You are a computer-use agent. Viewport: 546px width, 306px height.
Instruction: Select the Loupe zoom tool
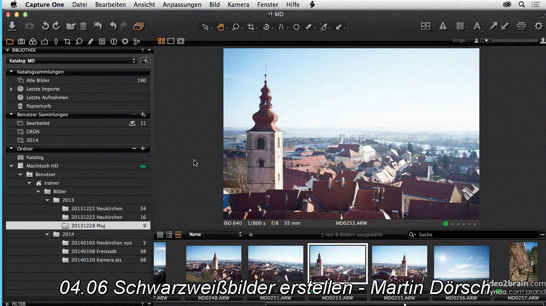(x=235, y=26)
